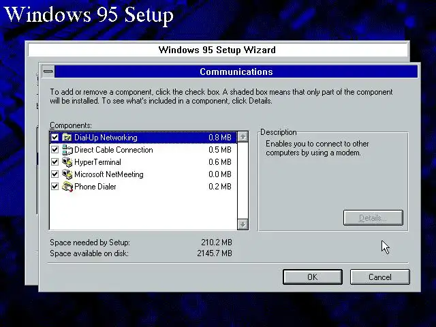This screenshot has width=436, height=327.
Task: Confirm the selection with OK
Action: pyautogui.click(x=313, y=277)
